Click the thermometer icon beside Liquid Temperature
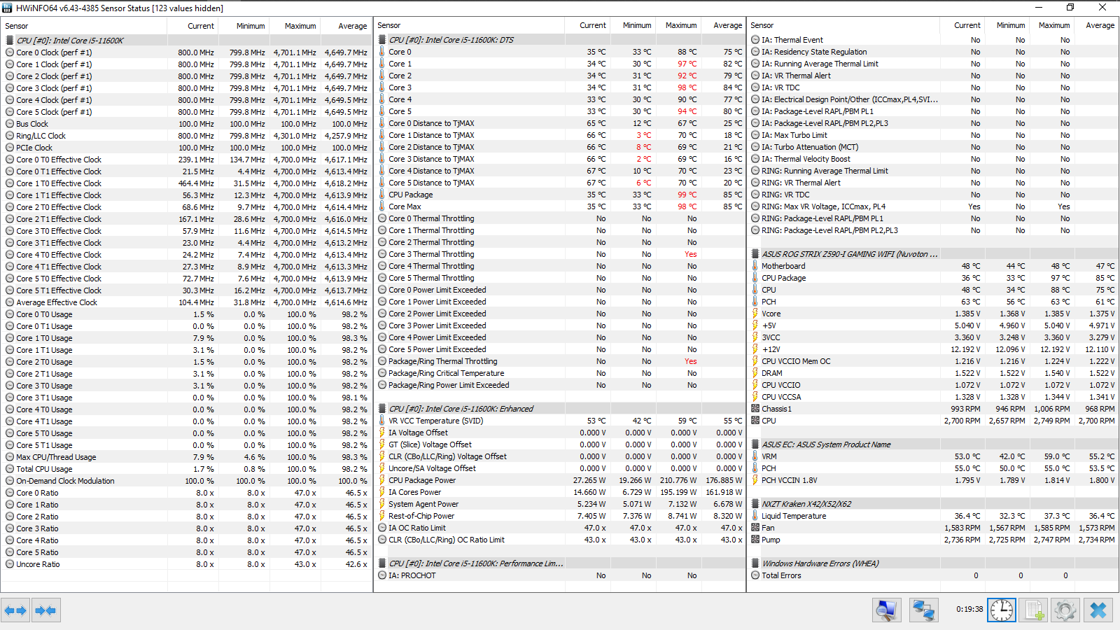Image resolution: width=1120 pixels, height=630 pixels. 755,516
